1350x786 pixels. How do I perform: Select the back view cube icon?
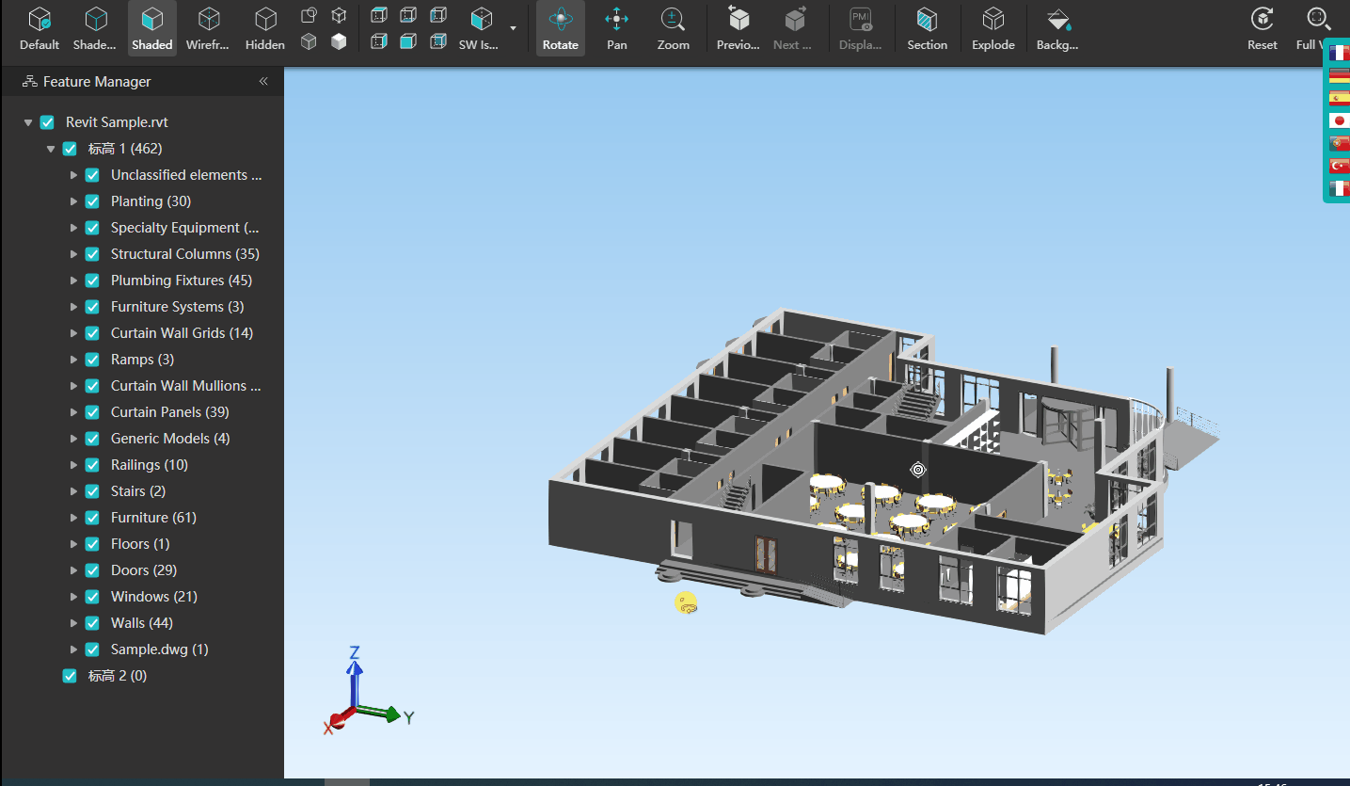coord(438,41)
